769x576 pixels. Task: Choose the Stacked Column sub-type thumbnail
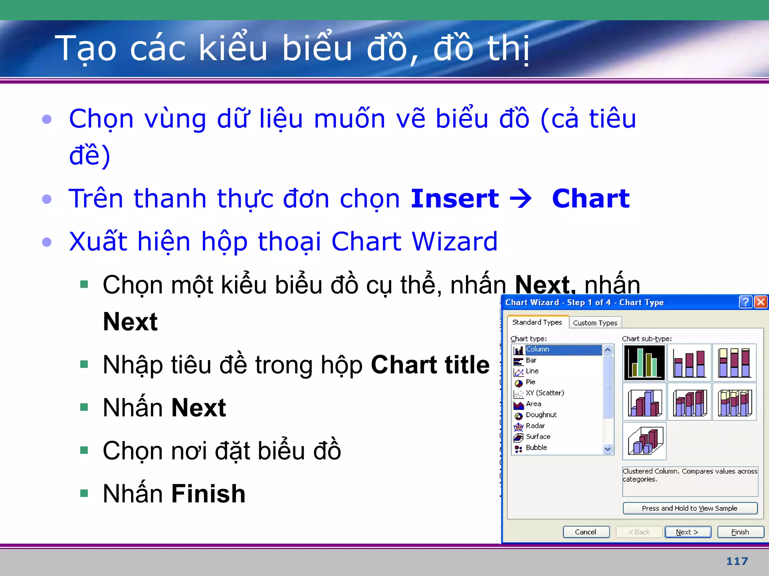(689, 363)
